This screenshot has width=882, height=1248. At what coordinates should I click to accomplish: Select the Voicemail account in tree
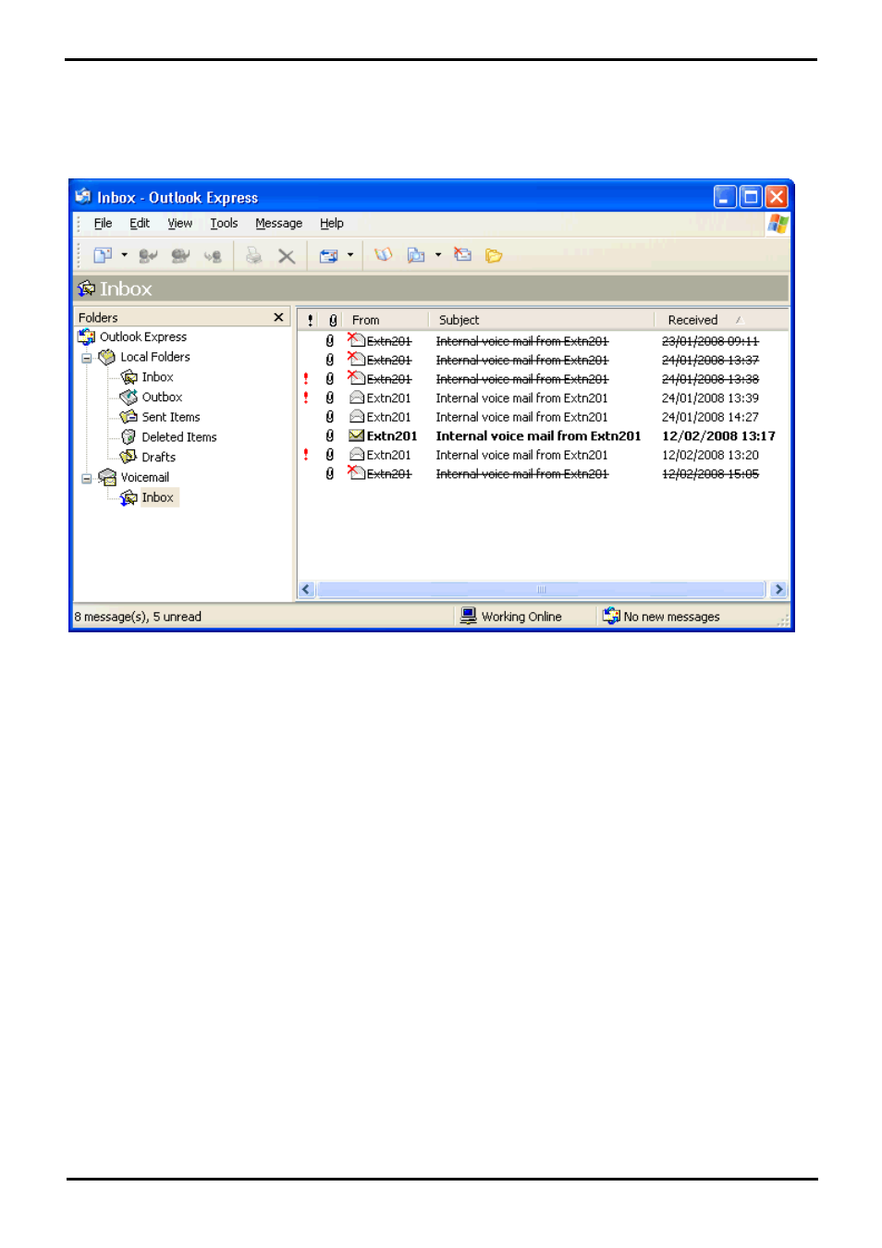145,478
